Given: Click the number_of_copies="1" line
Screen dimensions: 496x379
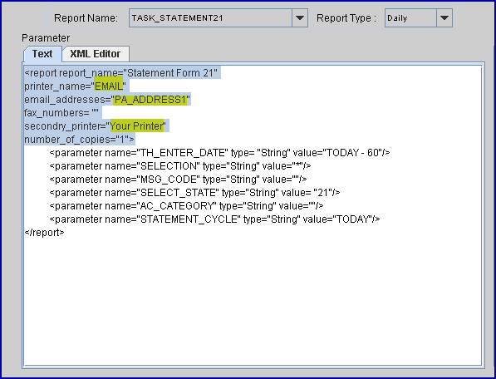Looking at the screenshot, I should click(x=80, y=139).
